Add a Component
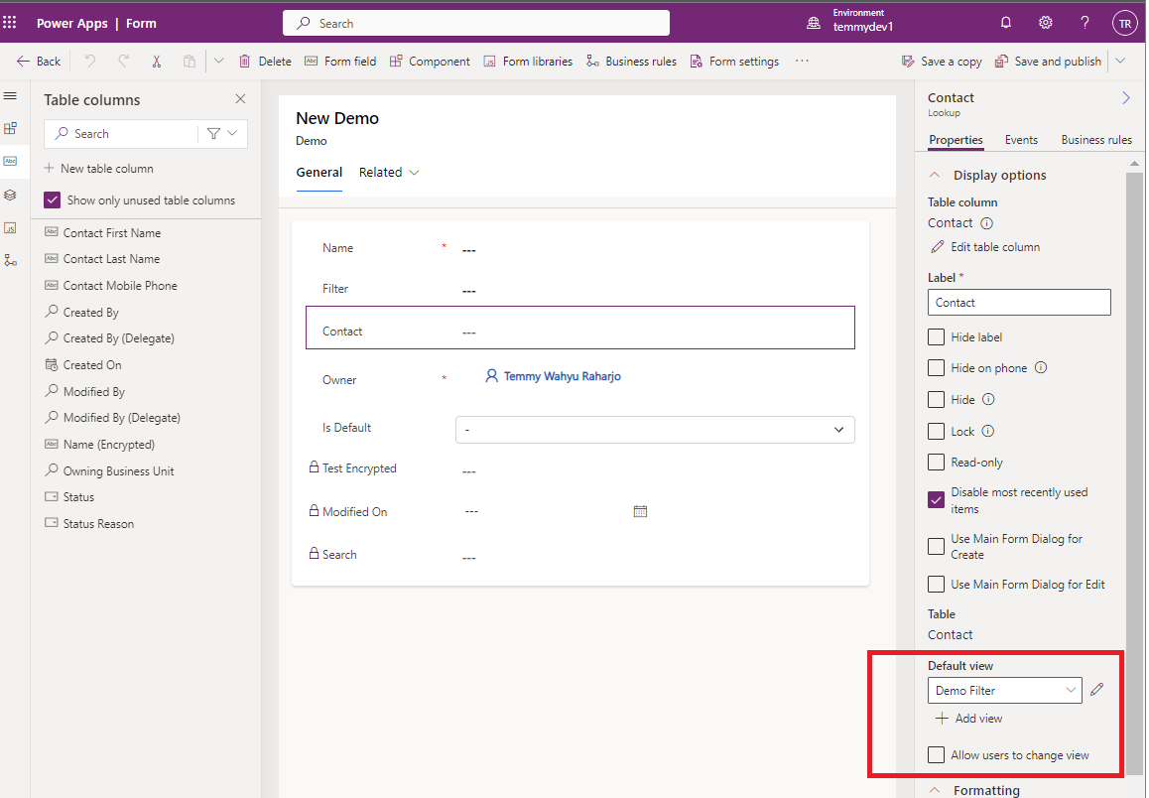1149x798 pixels. [x=430, y=61]
